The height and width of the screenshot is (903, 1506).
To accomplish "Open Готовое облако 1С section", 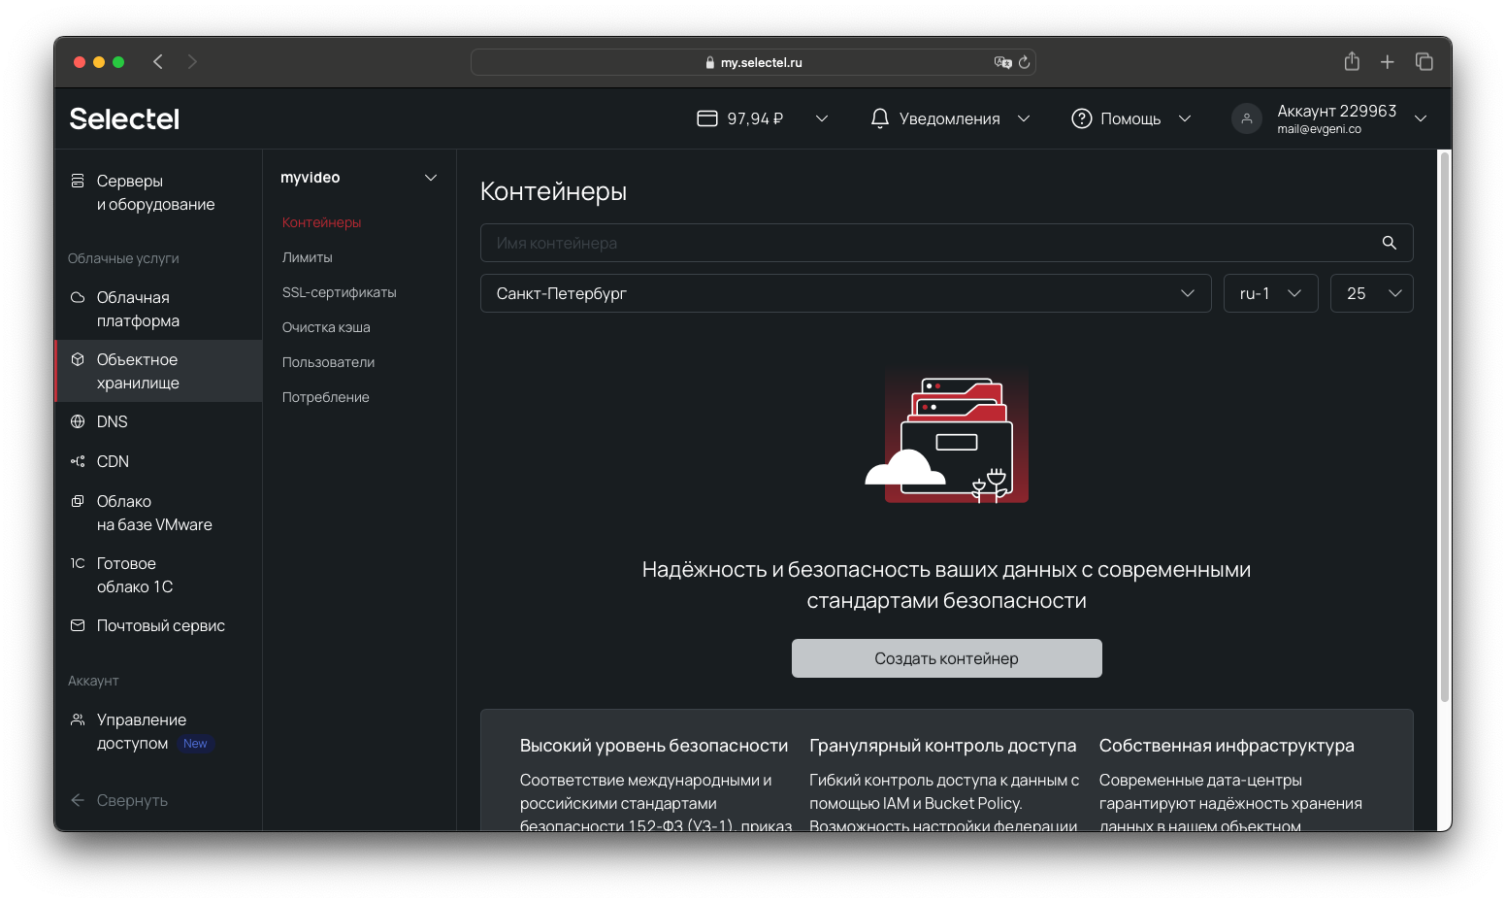I will [x=158, y=575].
